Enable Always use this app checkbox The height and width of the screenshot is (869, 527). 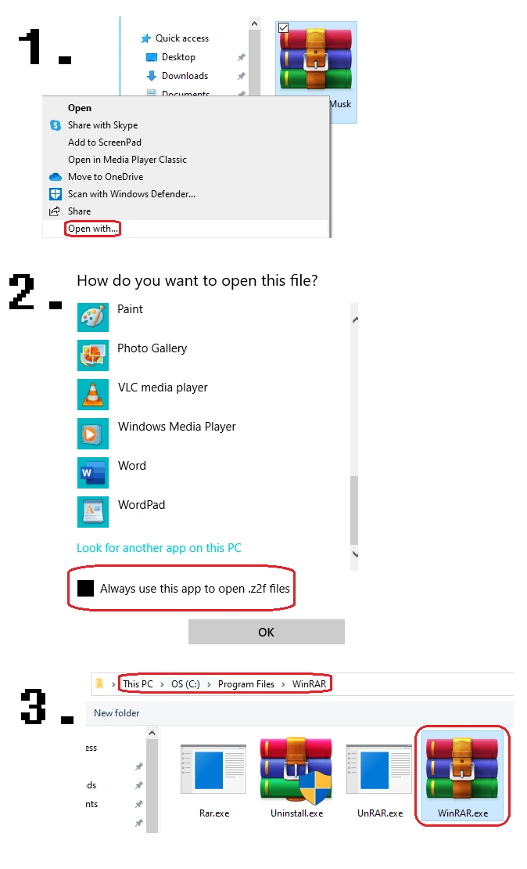[x=85, y=588]
